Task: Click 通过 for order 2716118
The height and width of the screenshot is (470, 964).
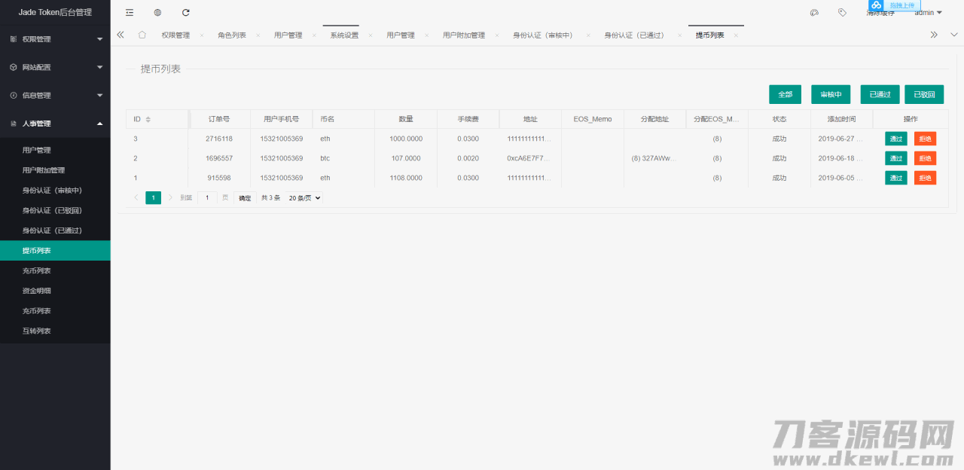Action: pyautogui.click(x=895, y=139)
